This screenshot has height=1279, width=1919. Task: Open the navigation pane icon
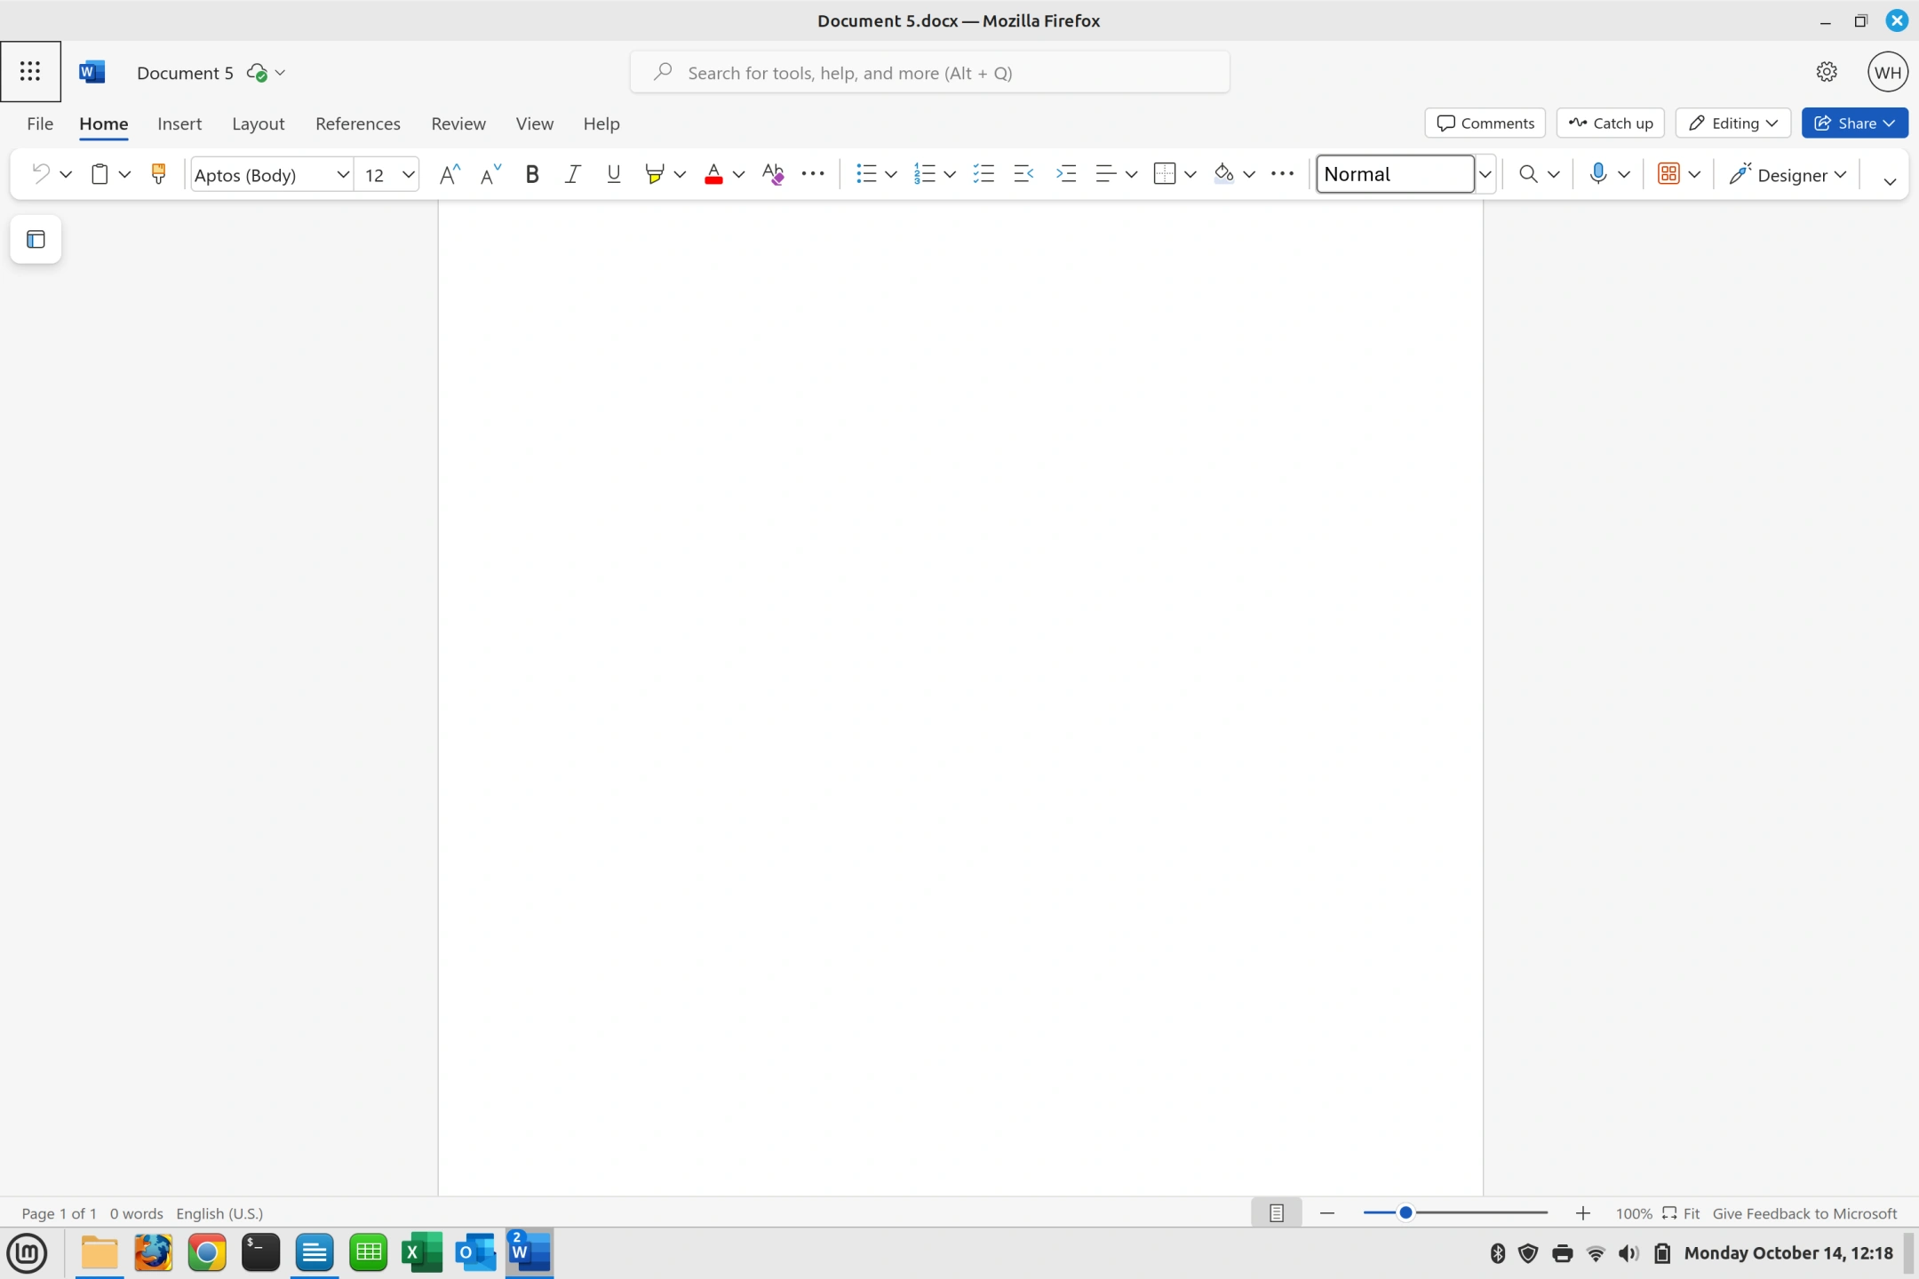(36, 239)
